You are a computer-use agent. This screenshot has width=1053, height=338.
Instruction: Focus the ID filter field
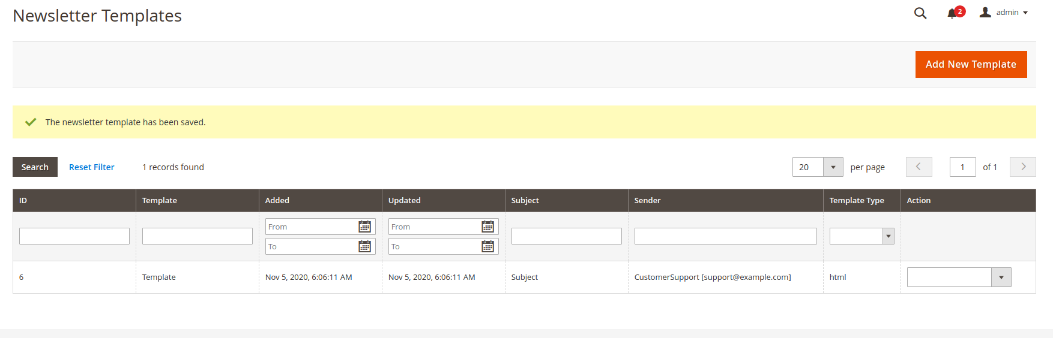click(x=74, y=236)
